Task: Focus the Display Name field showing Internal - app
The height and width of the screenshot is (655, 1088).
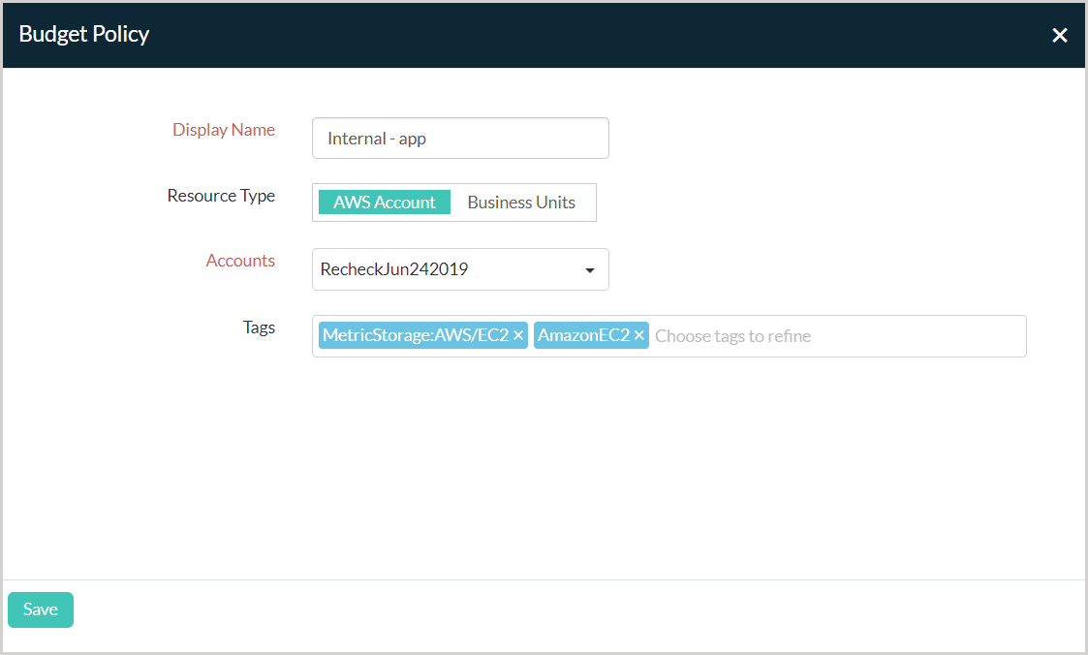Action: click(x=460, y=138)
